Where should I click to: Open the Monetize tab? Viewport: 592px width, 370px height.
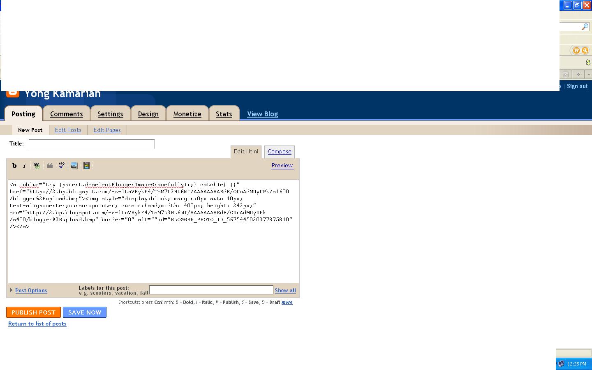pyautogui.click(x=187, y=114)
